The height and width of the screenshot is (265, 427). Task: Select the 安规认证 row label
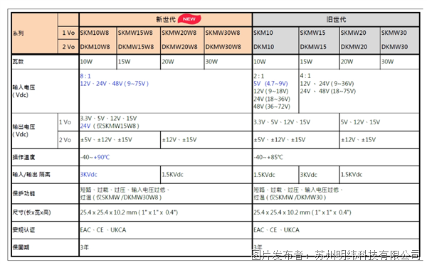point(23,230)
